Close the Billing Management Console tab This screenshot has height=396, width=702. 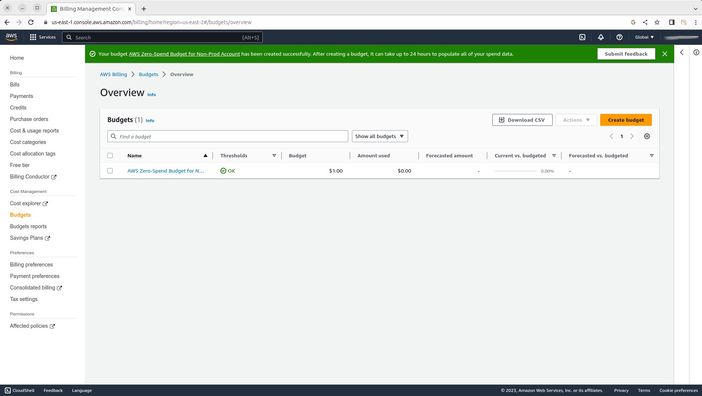pos(130,9)
